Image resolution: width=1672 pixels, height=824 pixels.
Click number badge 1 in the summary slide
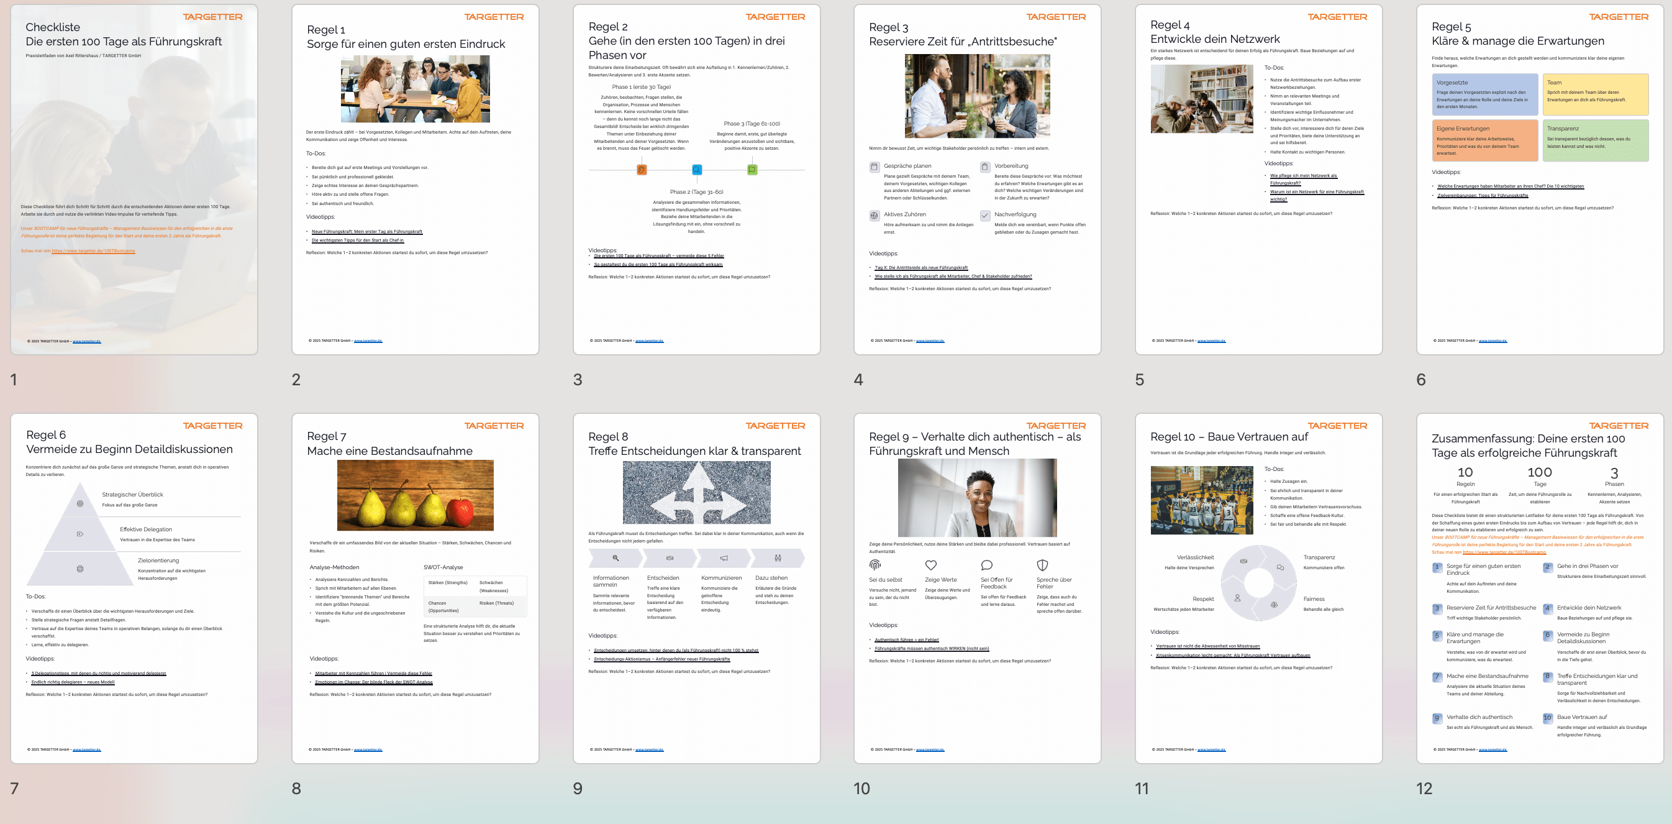1437,567
